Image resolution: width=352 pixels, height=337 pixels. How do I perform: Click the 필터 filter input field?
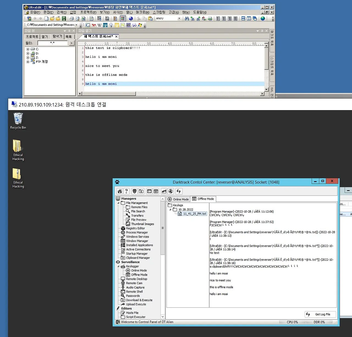pyautogui.click(x=53, y=43)
